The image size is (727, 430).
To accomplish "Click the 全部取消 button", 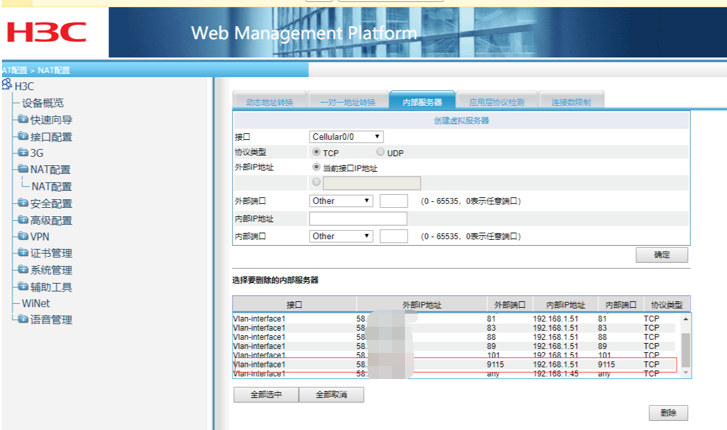I will [x=331, y=395].
